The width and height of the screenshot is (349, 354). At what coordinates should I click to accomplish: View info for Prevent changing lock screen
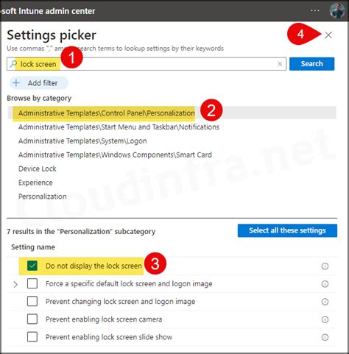(325, 302)
